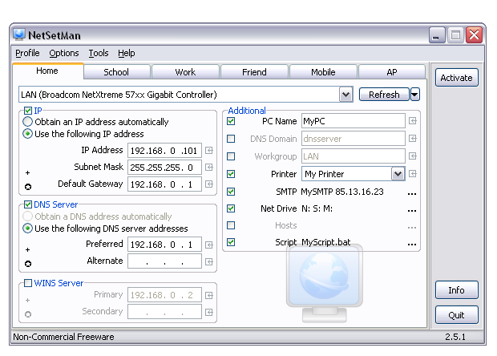This screenshot has width=497, height=356.
Task: Uncheck the Printer checkbox
Action: tap(231, 173)
